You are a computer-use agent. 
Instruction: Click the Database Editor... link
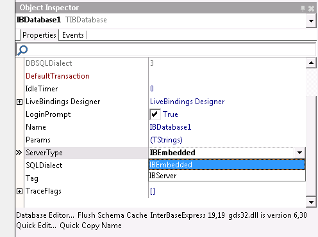[x=46, y=215]
